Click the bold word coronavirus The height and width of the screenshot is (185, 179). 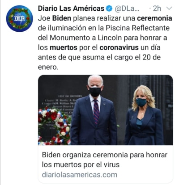point(119,47)
